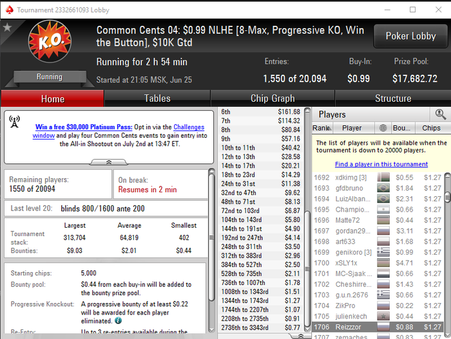Open the Tables tab
This screenshot has height=339, width=451.
click(x=157, y=98)
